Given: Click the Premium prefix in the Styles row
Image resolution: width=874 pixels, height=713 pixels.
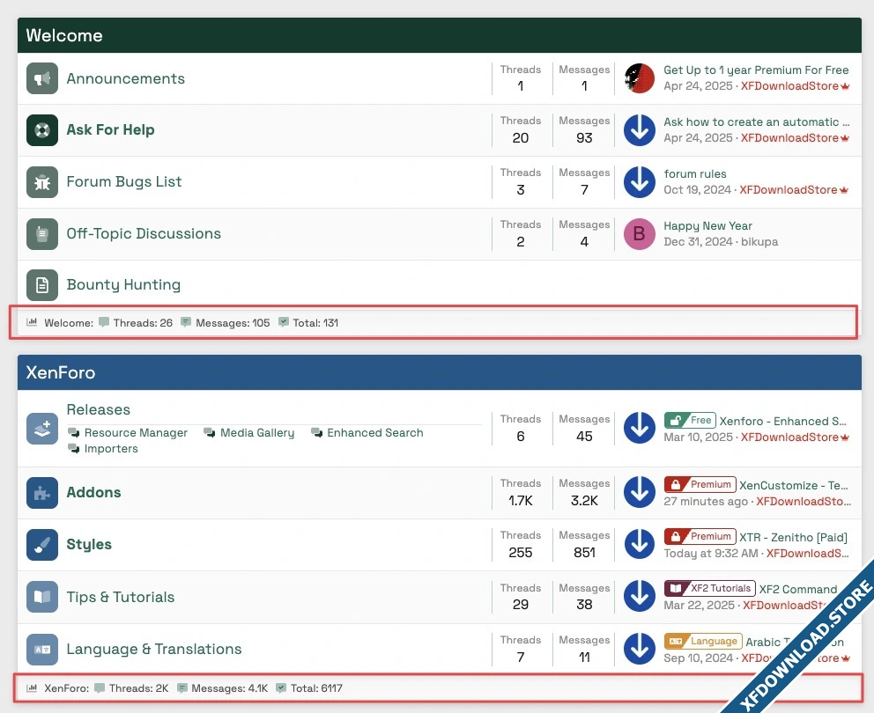Looking at the screenshot, I should 700,536.
